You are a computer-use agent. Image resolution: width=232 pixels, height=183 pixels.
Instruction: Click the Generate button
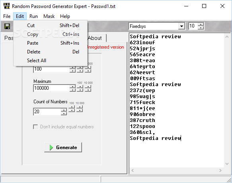point(63,148)
